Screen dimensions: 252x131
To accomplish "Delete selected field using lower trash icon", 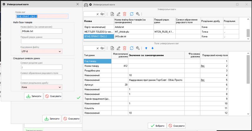I will pos(125,48).
